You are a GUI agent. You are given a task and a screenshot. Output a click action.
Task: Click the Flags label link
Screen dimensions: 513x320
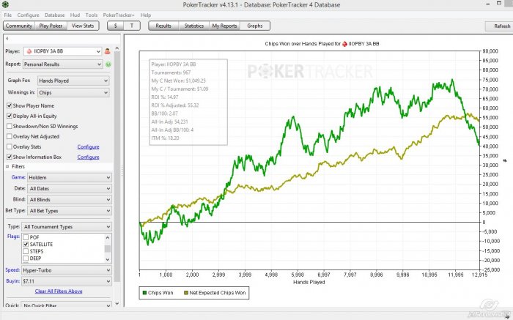click(13, 237)
